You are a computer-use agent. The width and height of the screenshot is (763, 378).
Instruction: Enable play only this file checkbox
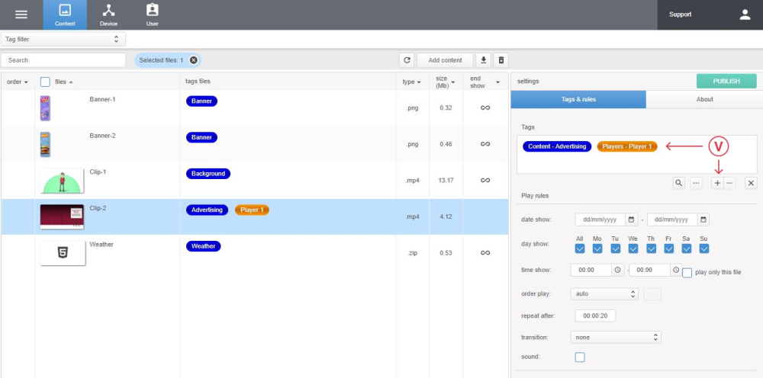(x=687, y=273)
